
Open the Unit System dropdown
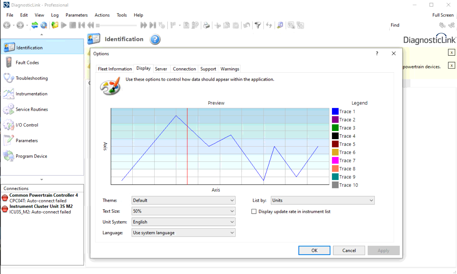click(x=183, y=222)
